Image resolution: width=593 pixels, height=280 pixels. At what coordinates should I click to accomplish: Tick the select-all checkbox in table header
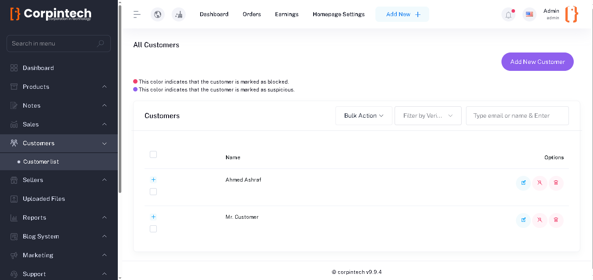153,154
